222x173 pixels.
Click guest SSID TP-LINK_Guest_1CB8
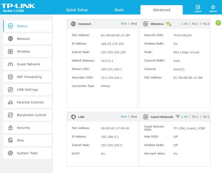pos(189,128)
